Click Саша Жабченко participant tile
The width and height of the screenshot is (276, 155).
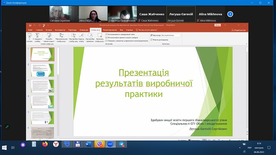[x=152, y=14]
